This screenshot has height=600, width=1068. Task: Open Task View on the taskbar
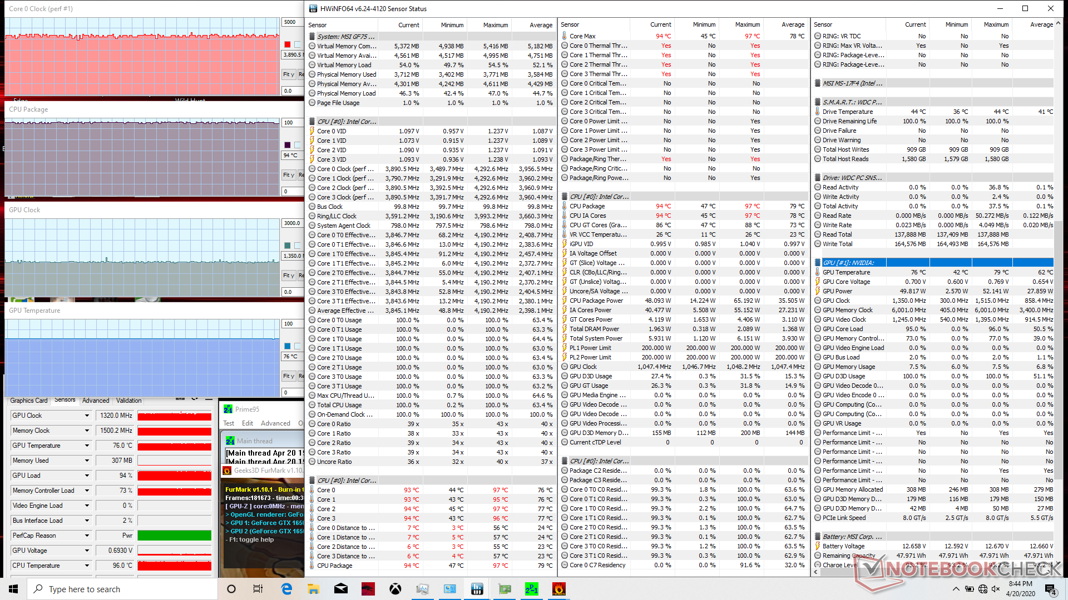258,589
